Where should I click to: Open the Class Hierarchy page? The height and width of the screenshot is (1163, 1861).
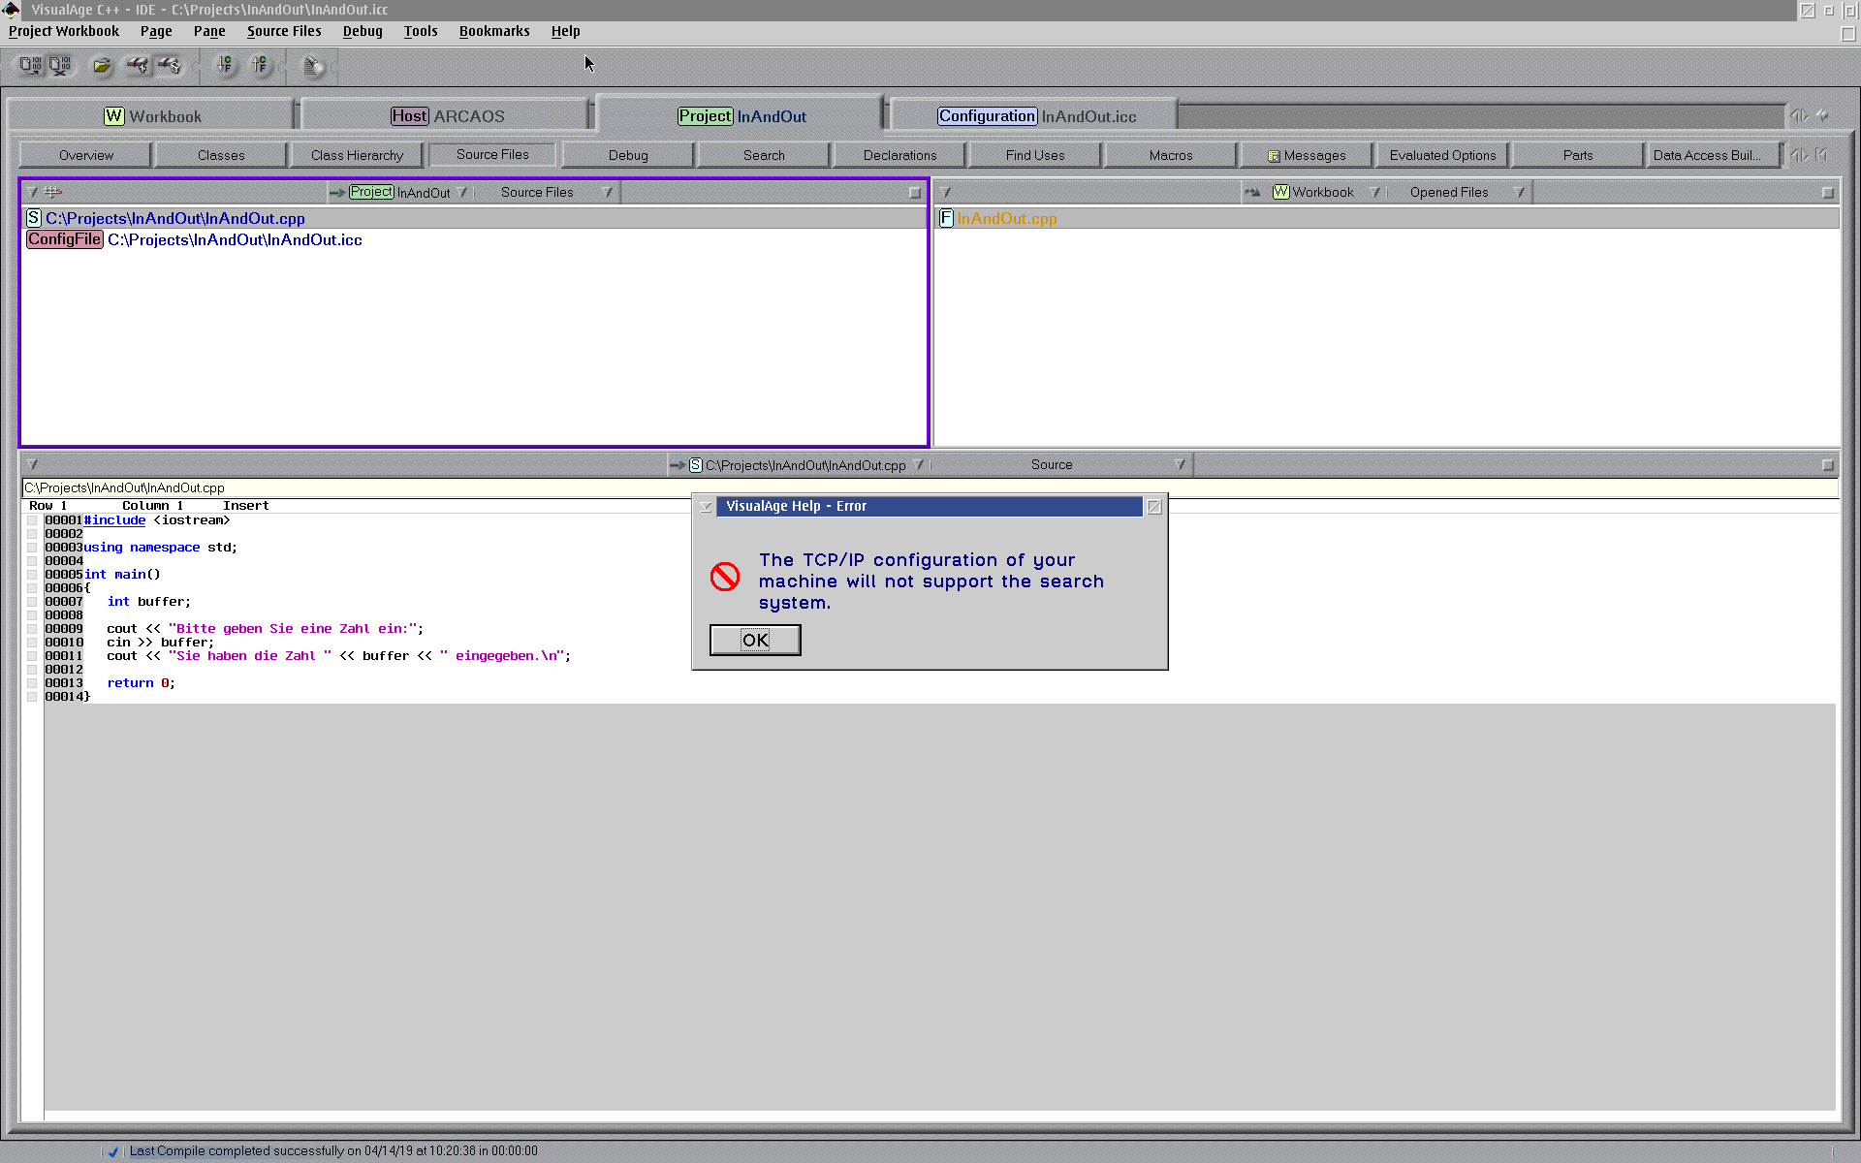pos(357,155)
